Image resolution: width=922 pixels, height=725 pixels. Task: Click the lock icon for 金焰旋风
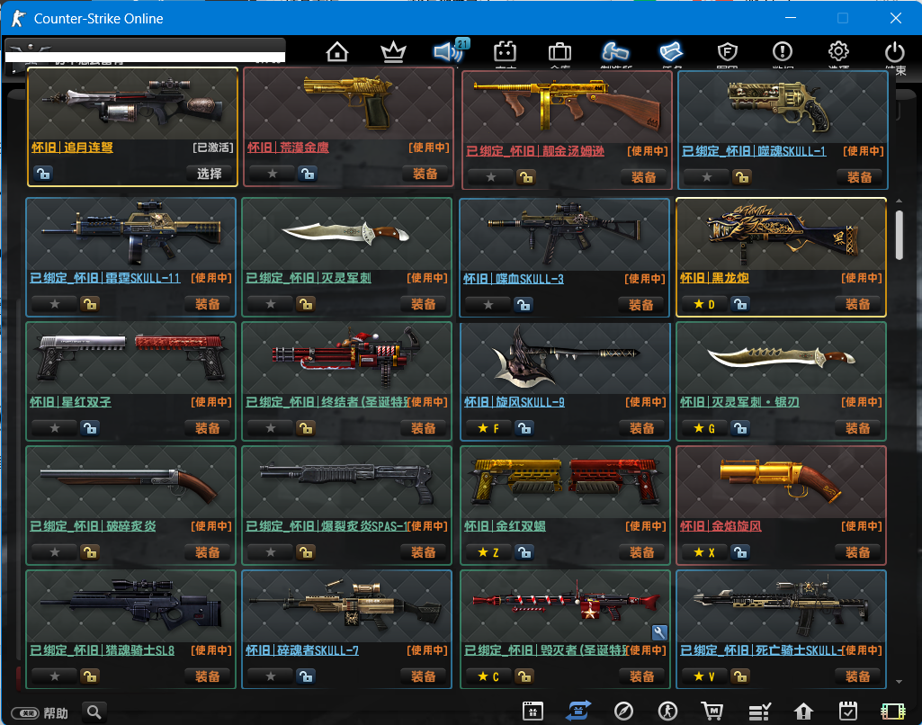coord(740,552)
